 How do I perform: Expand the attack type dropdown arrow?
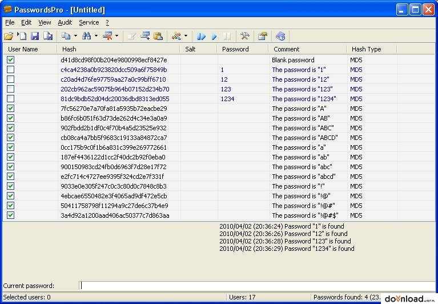[x=186, y=36]
